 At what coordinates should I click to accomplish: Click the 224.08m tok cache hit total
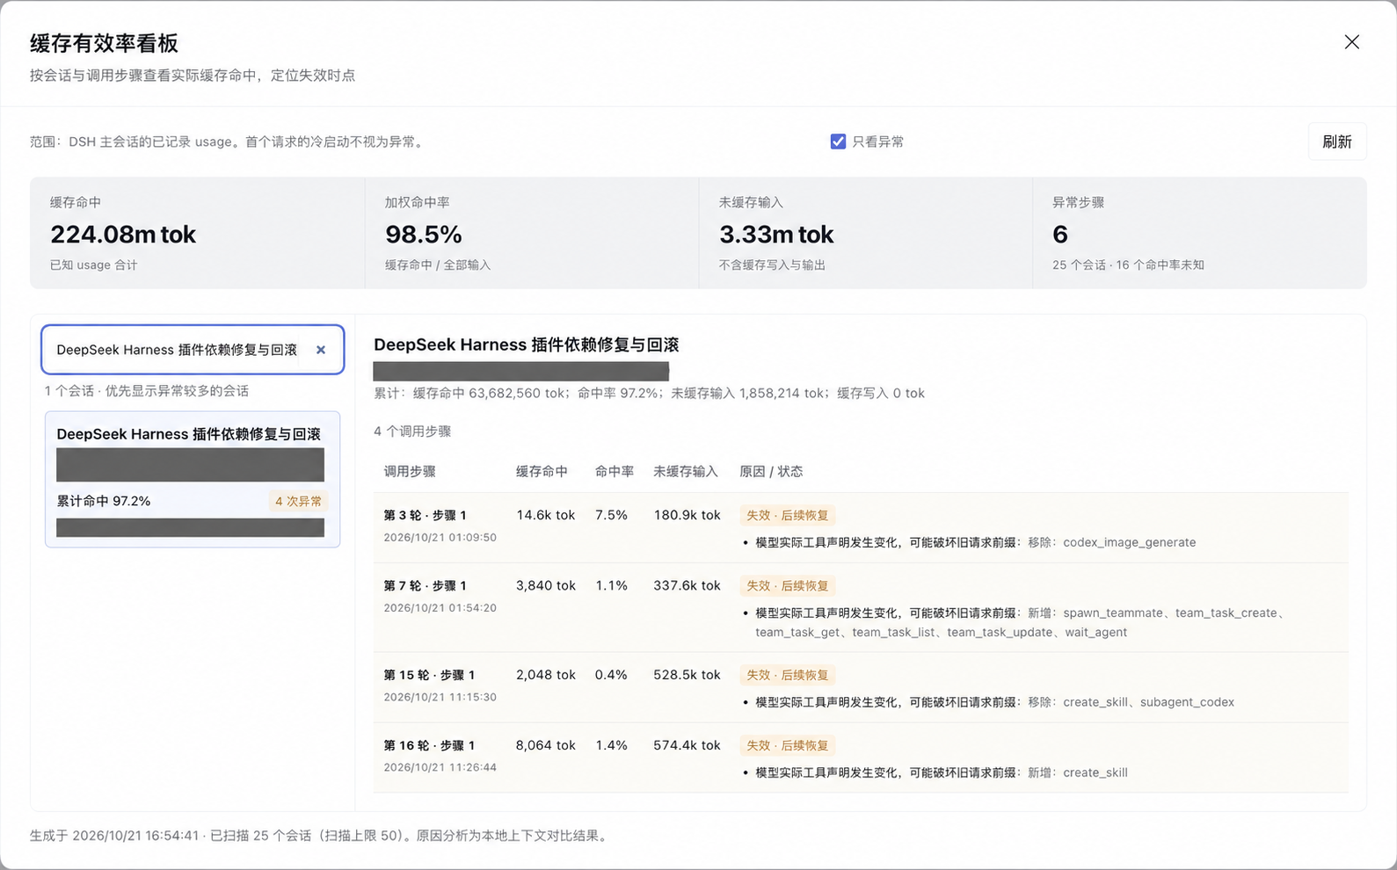tap(123, 235)
